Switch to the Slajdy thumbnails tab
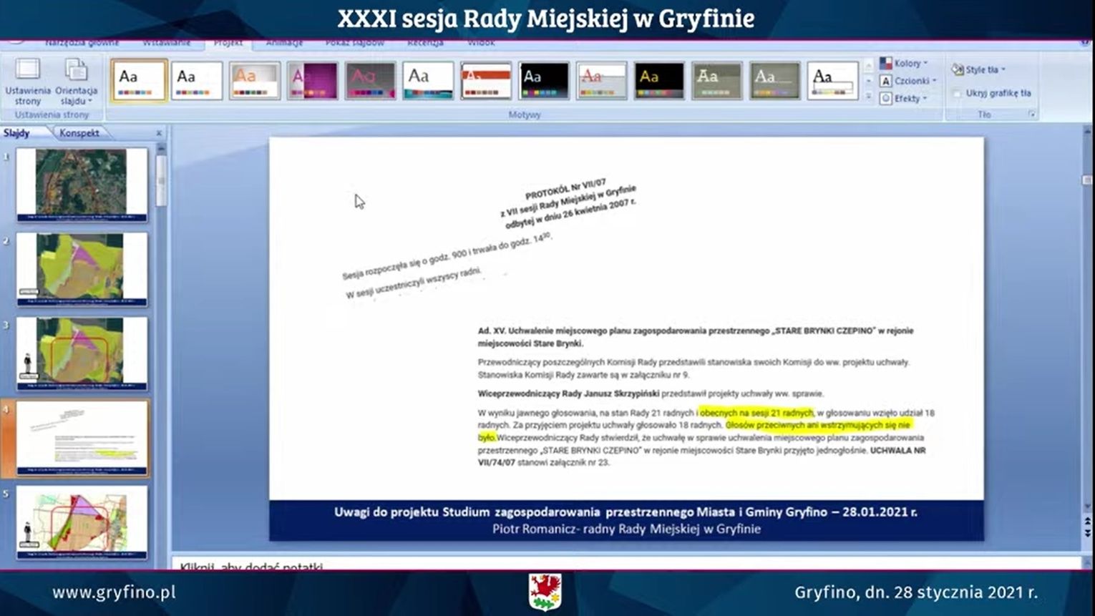Screen dimensions: 1095x616 coord(17,133)
